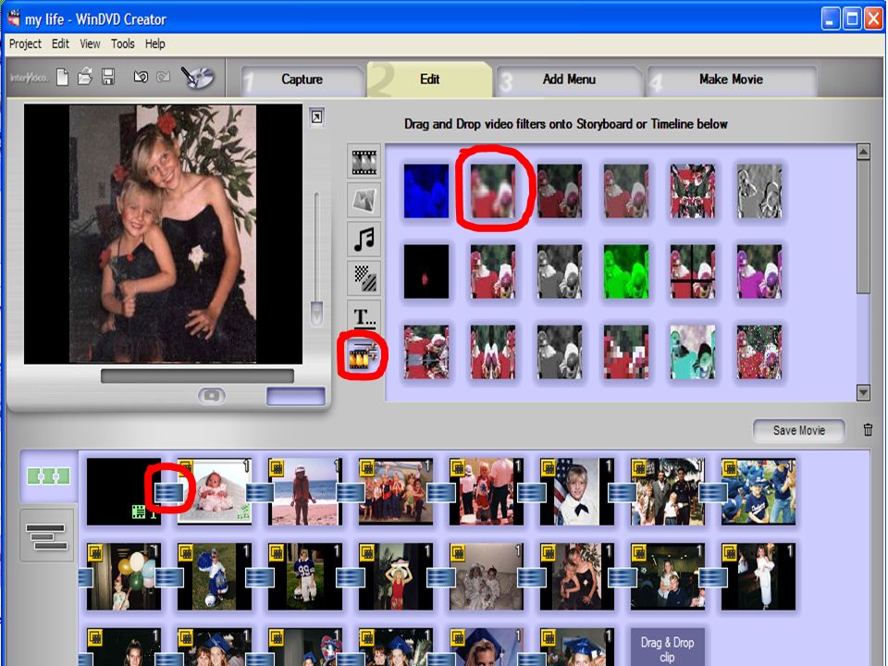Click the preview volume slider down arrow
888x666 pixels.
317,314
